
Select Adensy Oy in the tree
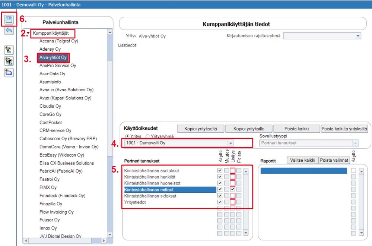[x=50, y=49]
